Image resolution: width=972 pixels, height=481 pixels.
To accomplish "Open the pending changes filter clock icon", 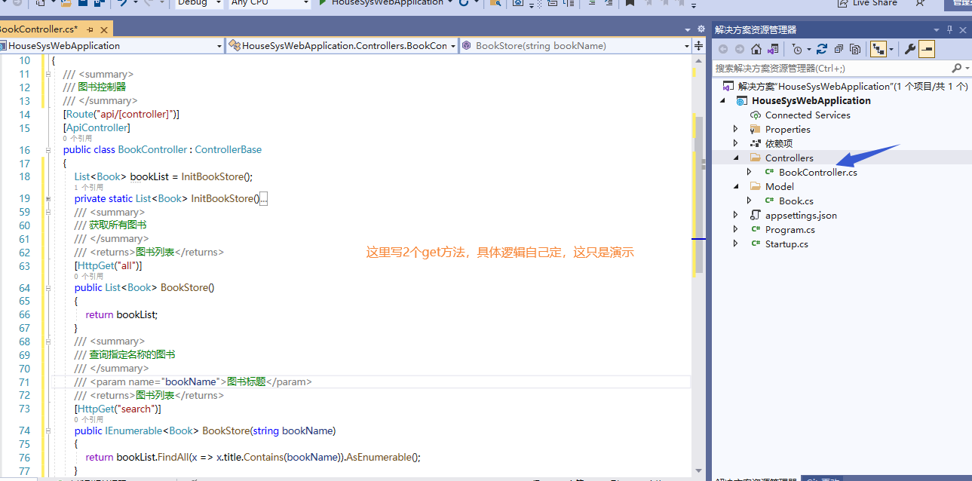I will (797, 49).
